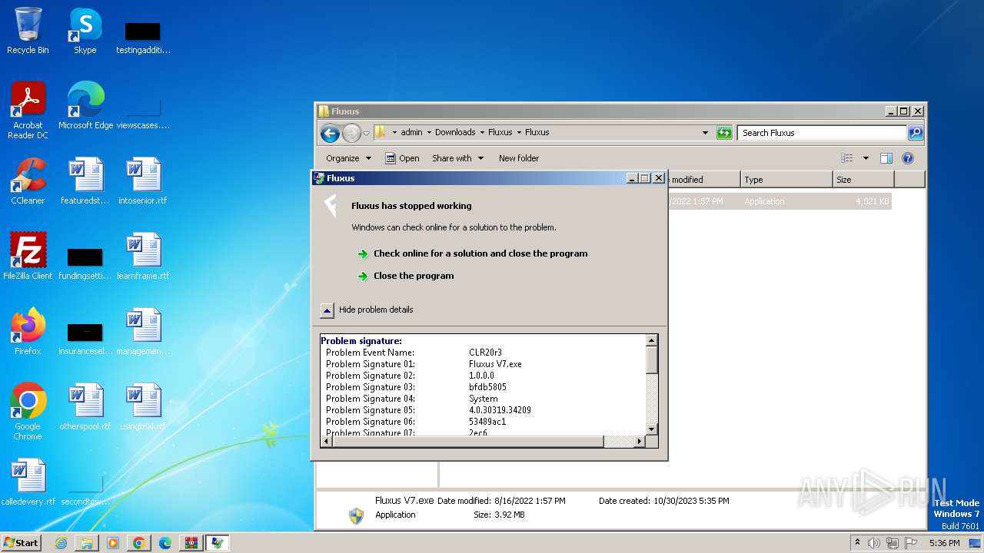
Task: Click the network tray icon
Action: point(892,543)
